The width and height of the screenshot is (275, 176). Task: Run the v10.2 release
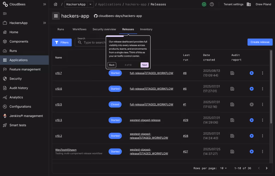[x=251, y=136]
